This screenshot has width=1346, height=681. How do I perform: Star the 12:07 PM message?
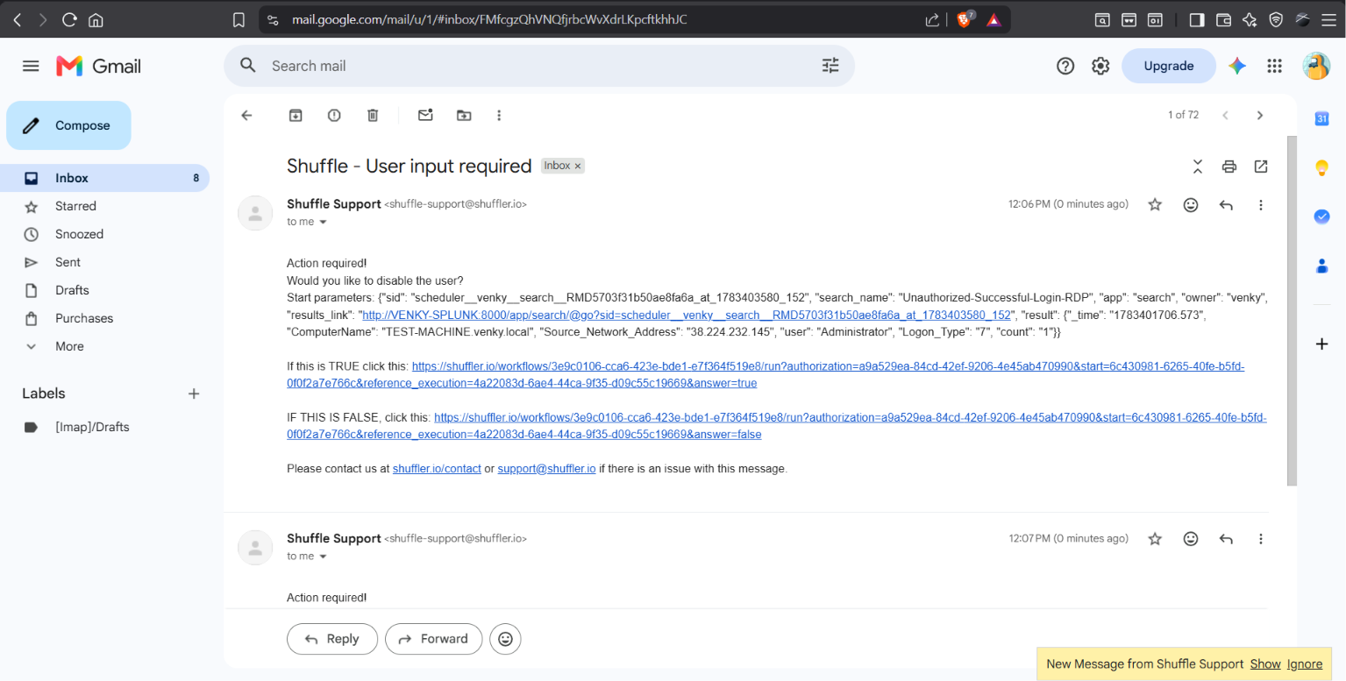click(x=1155, y=539)
